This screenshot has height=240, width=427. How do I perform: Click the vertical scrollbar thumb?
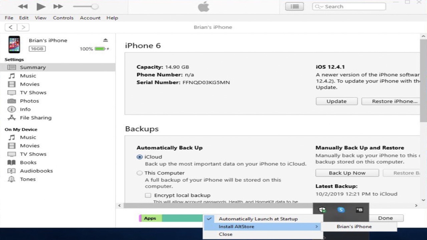pyautogui.click(x=424, y=80)
